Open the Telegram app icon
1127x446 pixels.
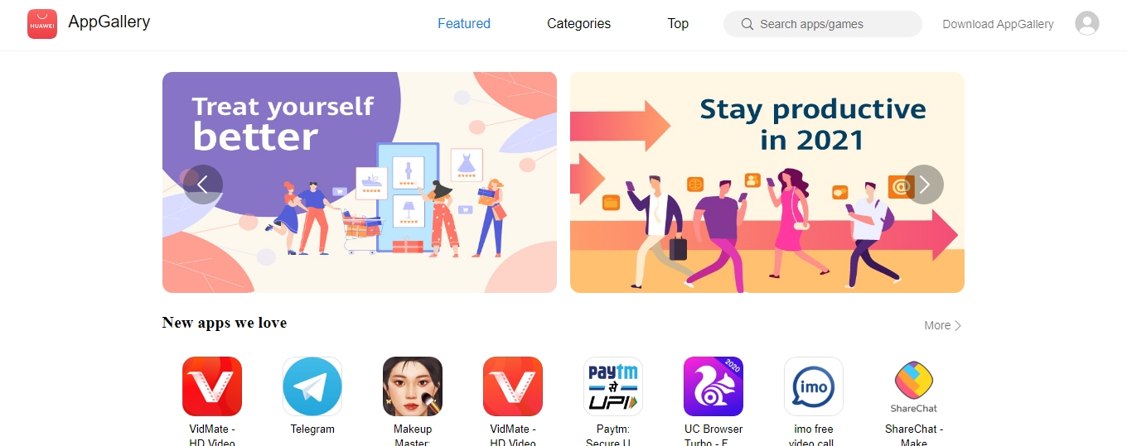(x=312, y=386)
